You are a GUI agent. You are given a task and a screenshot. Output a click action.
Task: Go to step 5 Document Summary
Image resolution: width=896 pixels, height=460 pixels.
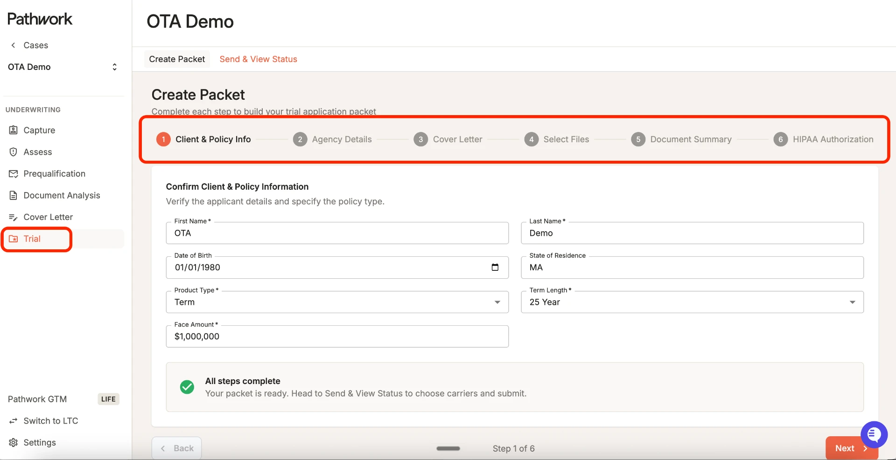(681, 139)
